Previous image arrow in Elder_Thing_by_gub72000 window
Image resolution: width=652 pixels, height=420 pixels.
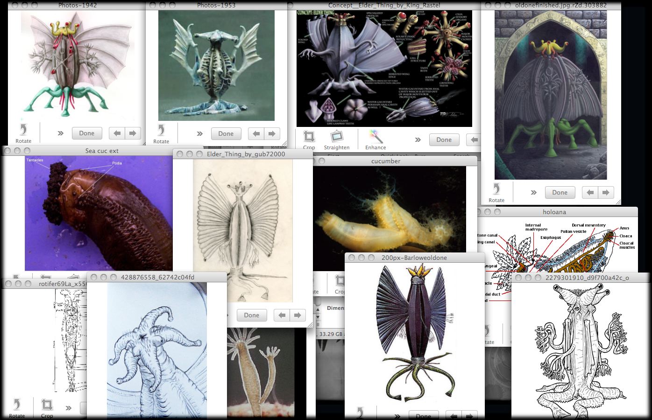282,315
